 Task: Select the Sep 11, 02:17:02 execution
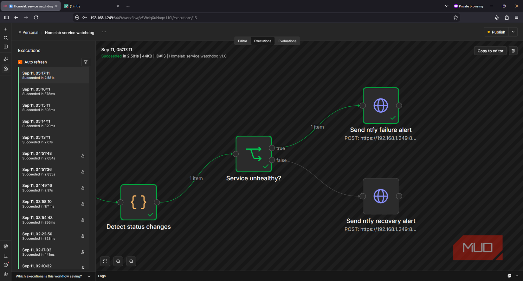coord(54,252)
